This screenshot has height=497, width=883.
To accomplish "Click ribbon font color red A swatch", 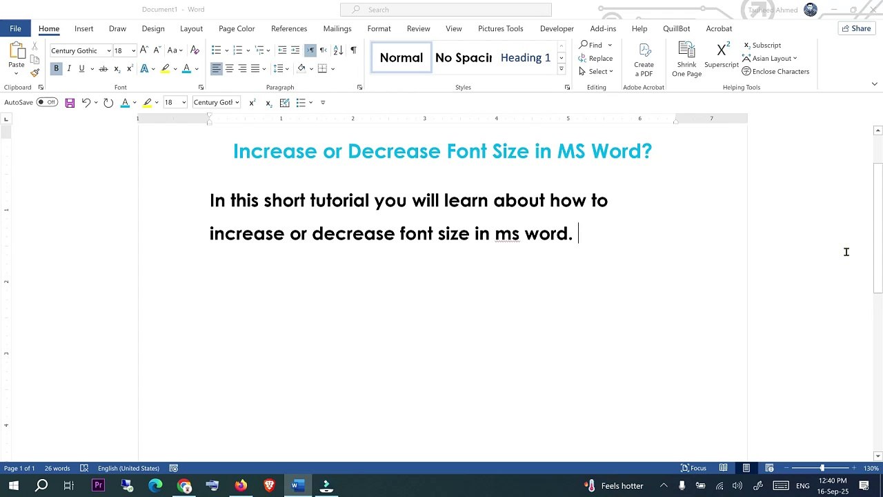I will pyautogui.click(x=186, y=68).
